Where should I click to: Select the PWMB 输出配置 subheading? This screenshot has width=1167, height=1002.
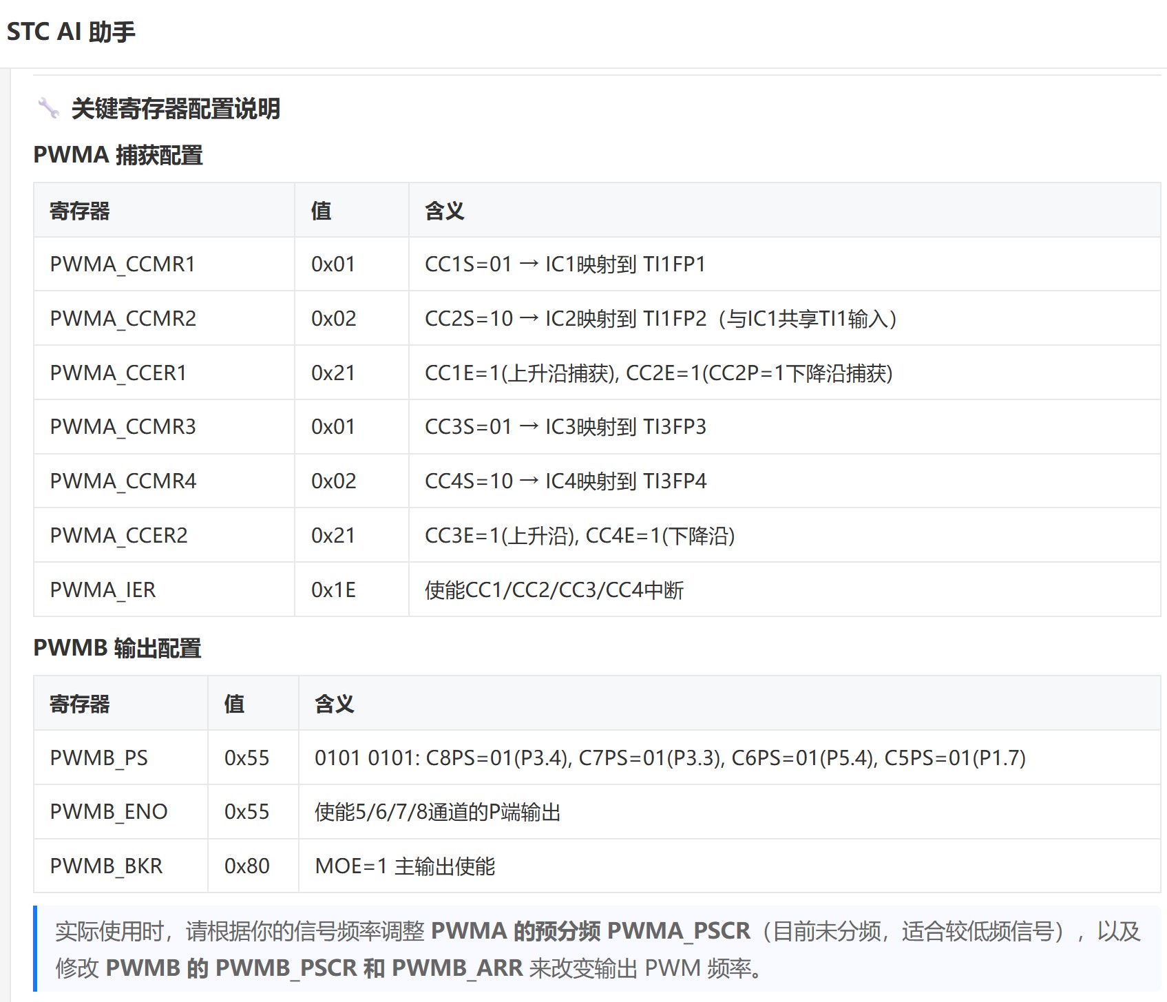117,648
